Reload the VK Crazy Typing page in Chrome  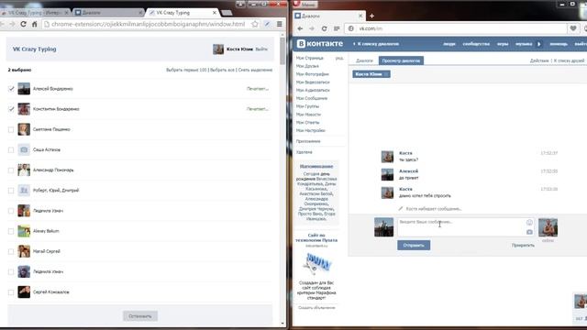click(x=23, y=24)
